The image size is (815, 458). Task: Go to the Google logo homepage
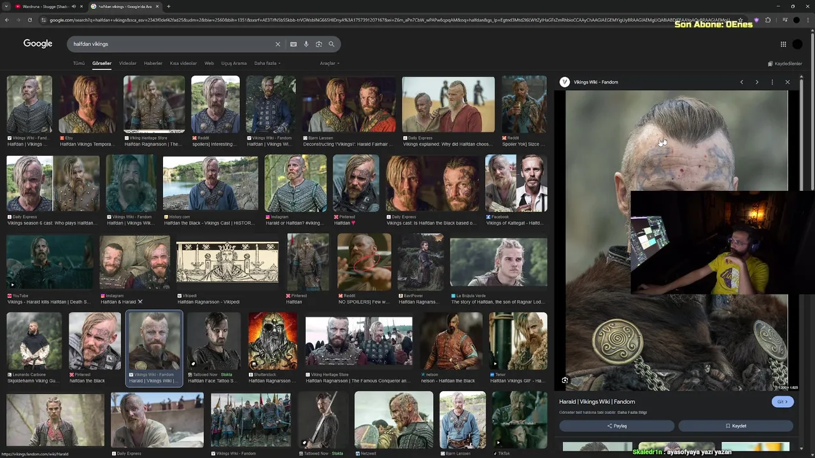tap(38, 43)
